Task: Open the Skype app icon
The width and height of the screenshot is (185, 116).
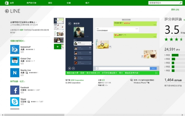Action: (x=15, y=102)
